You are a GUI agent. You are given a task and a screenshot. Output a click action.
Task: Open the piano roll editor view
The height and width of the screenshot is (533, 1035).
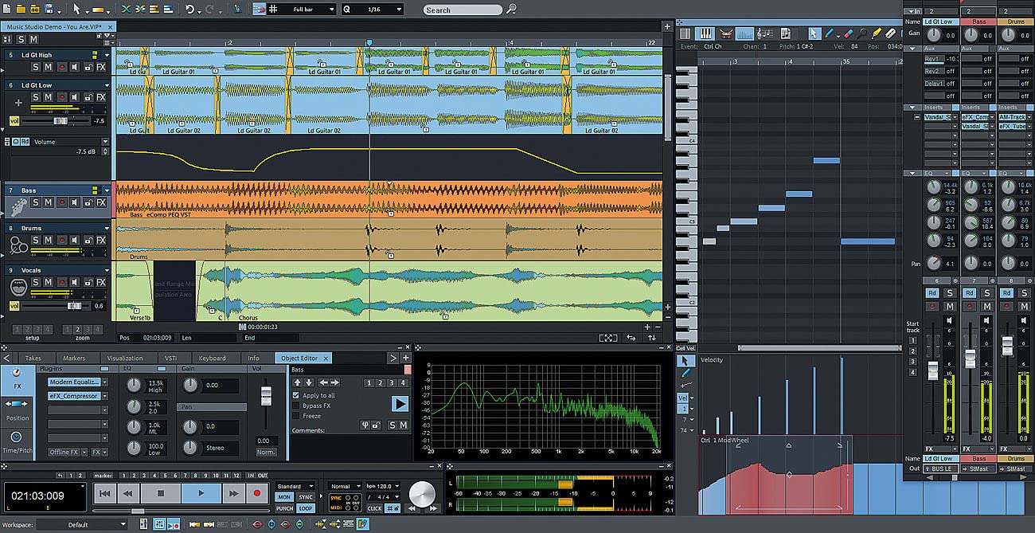(x=705, y=33)
